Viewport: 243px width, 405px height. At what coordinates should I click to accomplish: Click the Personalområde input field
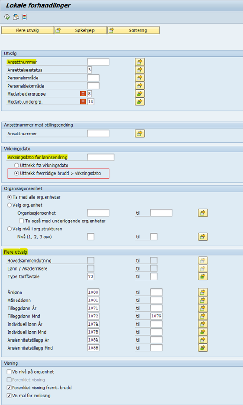click(94, 78)
